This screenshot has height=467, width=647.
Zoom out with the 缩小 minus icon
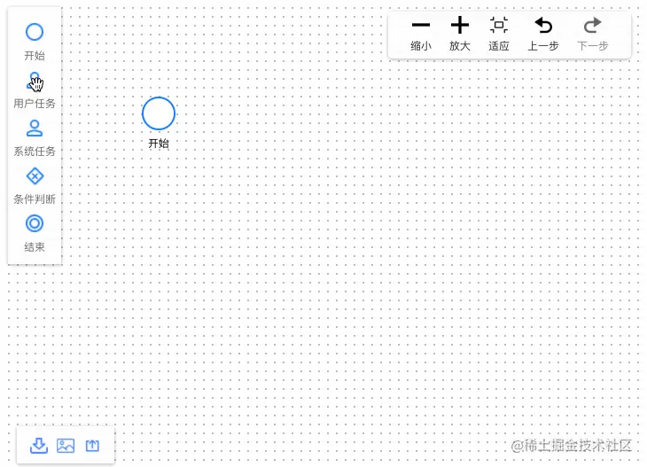(421, 25)
